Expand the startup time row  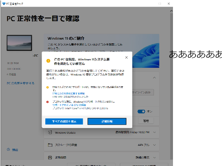[154, 157]
